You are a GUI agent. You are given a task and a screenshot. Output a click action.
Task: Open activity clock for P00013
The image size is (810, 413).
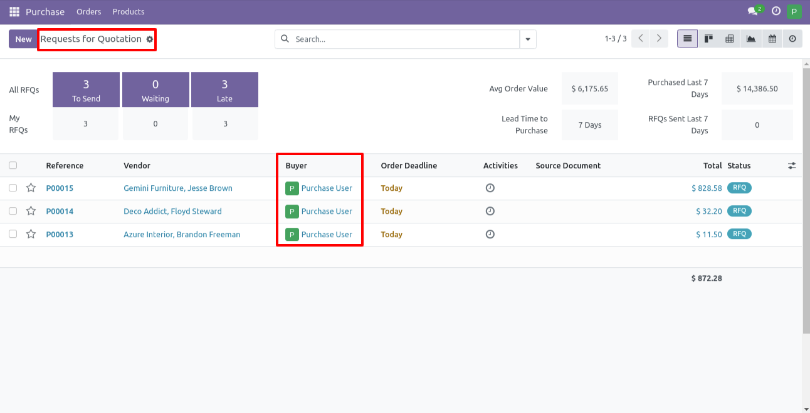coord(490,234)
